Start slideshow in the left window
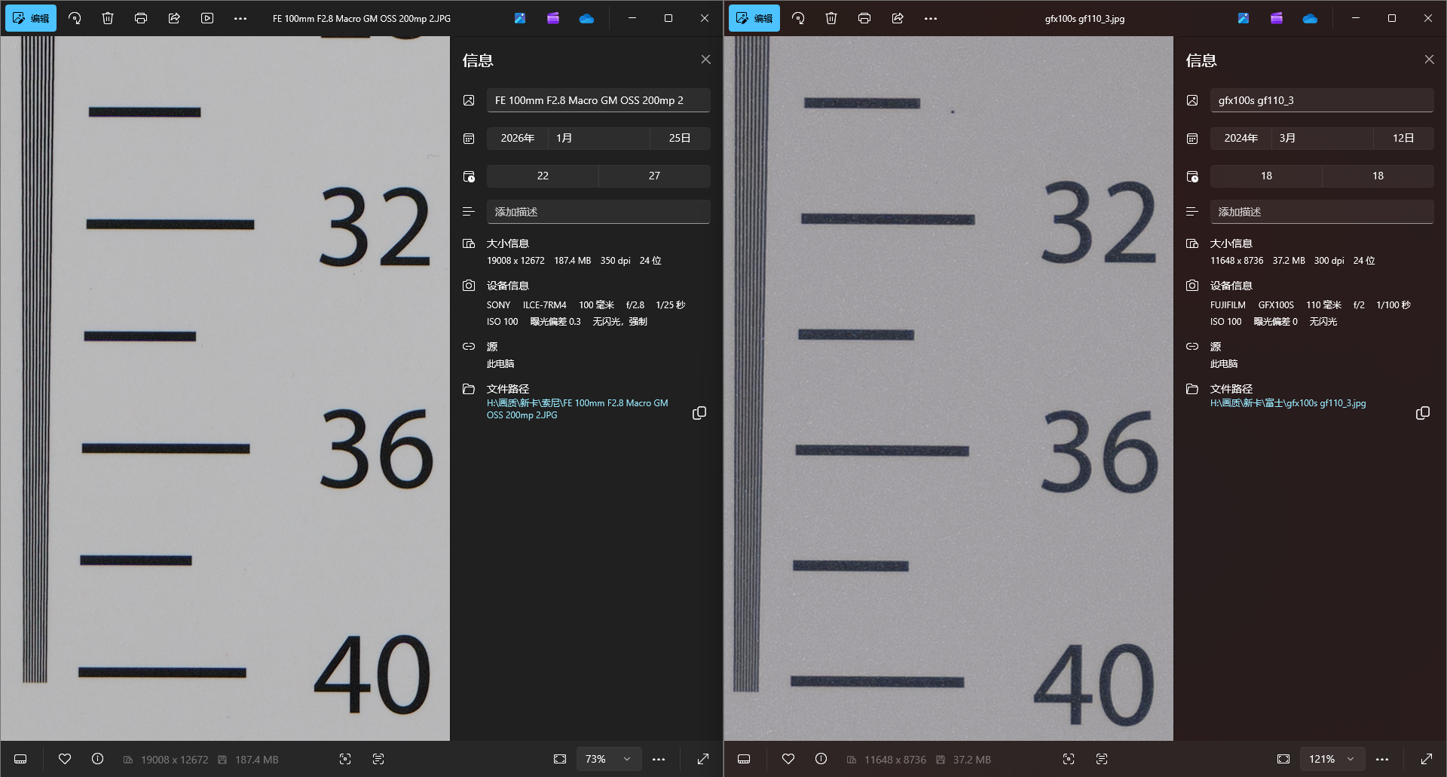Viewport: 1447px width, 777px height. pos(207,18)
